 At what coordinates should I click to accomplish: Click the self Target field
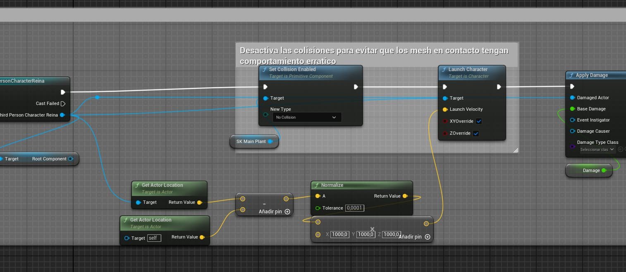[154, 238]
